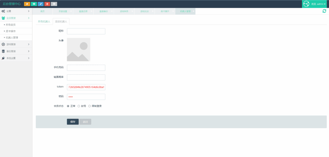Expand the 备份管理 sidebar section
The width and height of the screenshot is (329, 157).
tap(16, 51)
